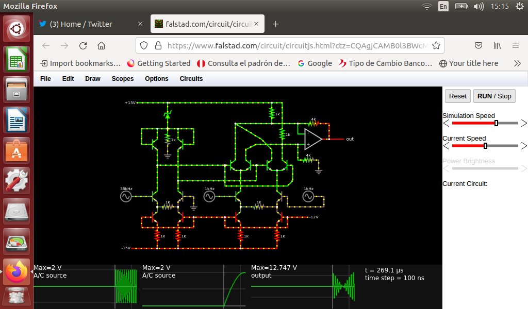Open a new tab with plus icon
Screen dimensions: 528x309
pos(275,24)
